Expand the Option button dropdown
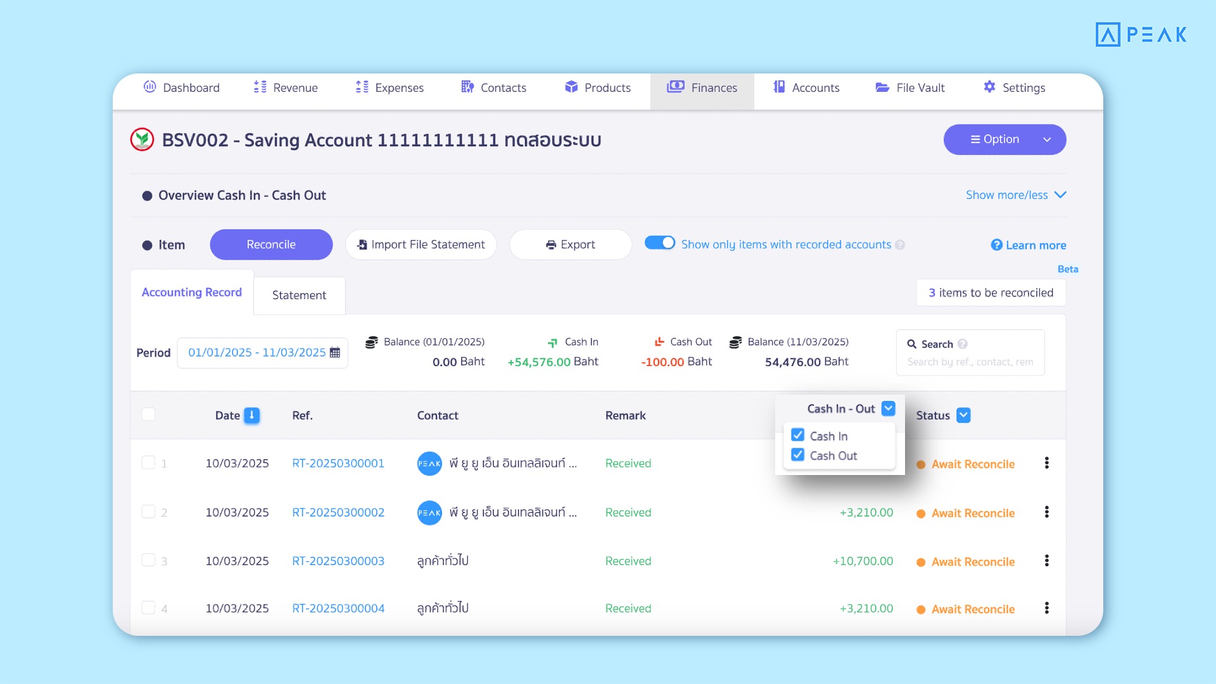The height and width of the screenshot is (684, 1216). pyautogui.click(x=1047, y=139)
